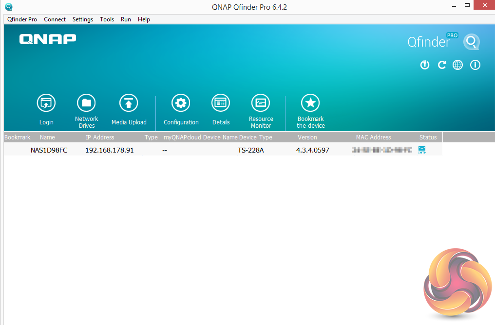Viewport: 495px width, 325px height.
Task: Click the TS-228A device type cell
Action: pyautogui.click(x=250, y=150)
